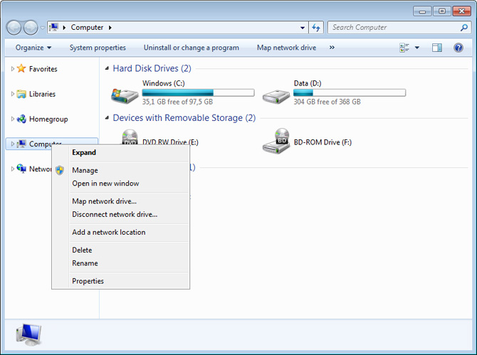Click the BD-ROM Drive (F:) label
Viewport: 477px width, 355px height.
click(323, 142)
